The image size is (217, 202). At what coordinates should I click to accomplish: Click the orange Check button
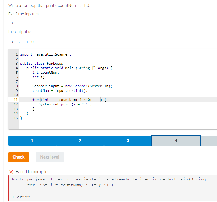18,157
